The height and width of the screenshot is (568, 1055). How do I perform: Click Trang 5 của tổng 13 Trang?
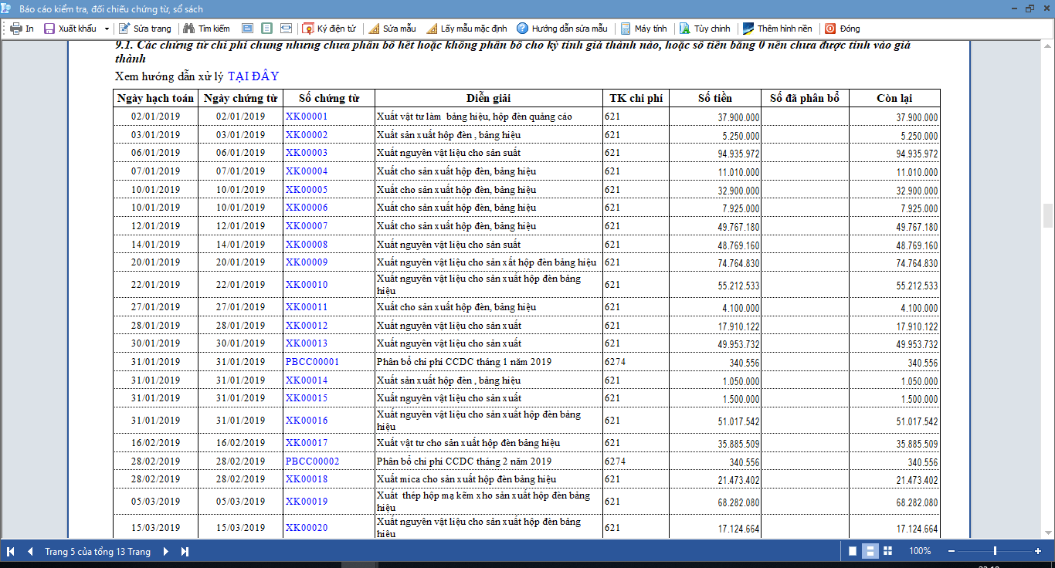coord(97,551)
